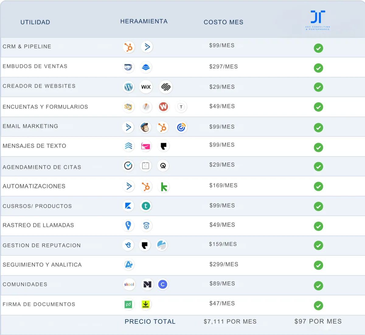Click the Mailchimp monkey icon
365x335 pixels.
(145, 127)
